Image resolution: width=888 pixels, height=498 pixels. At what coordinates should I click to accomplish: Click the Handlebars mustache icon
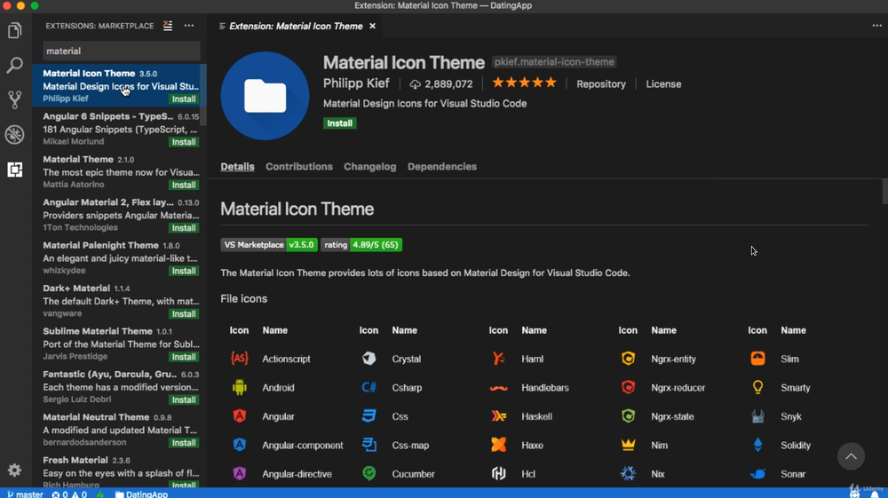(498, 388)
